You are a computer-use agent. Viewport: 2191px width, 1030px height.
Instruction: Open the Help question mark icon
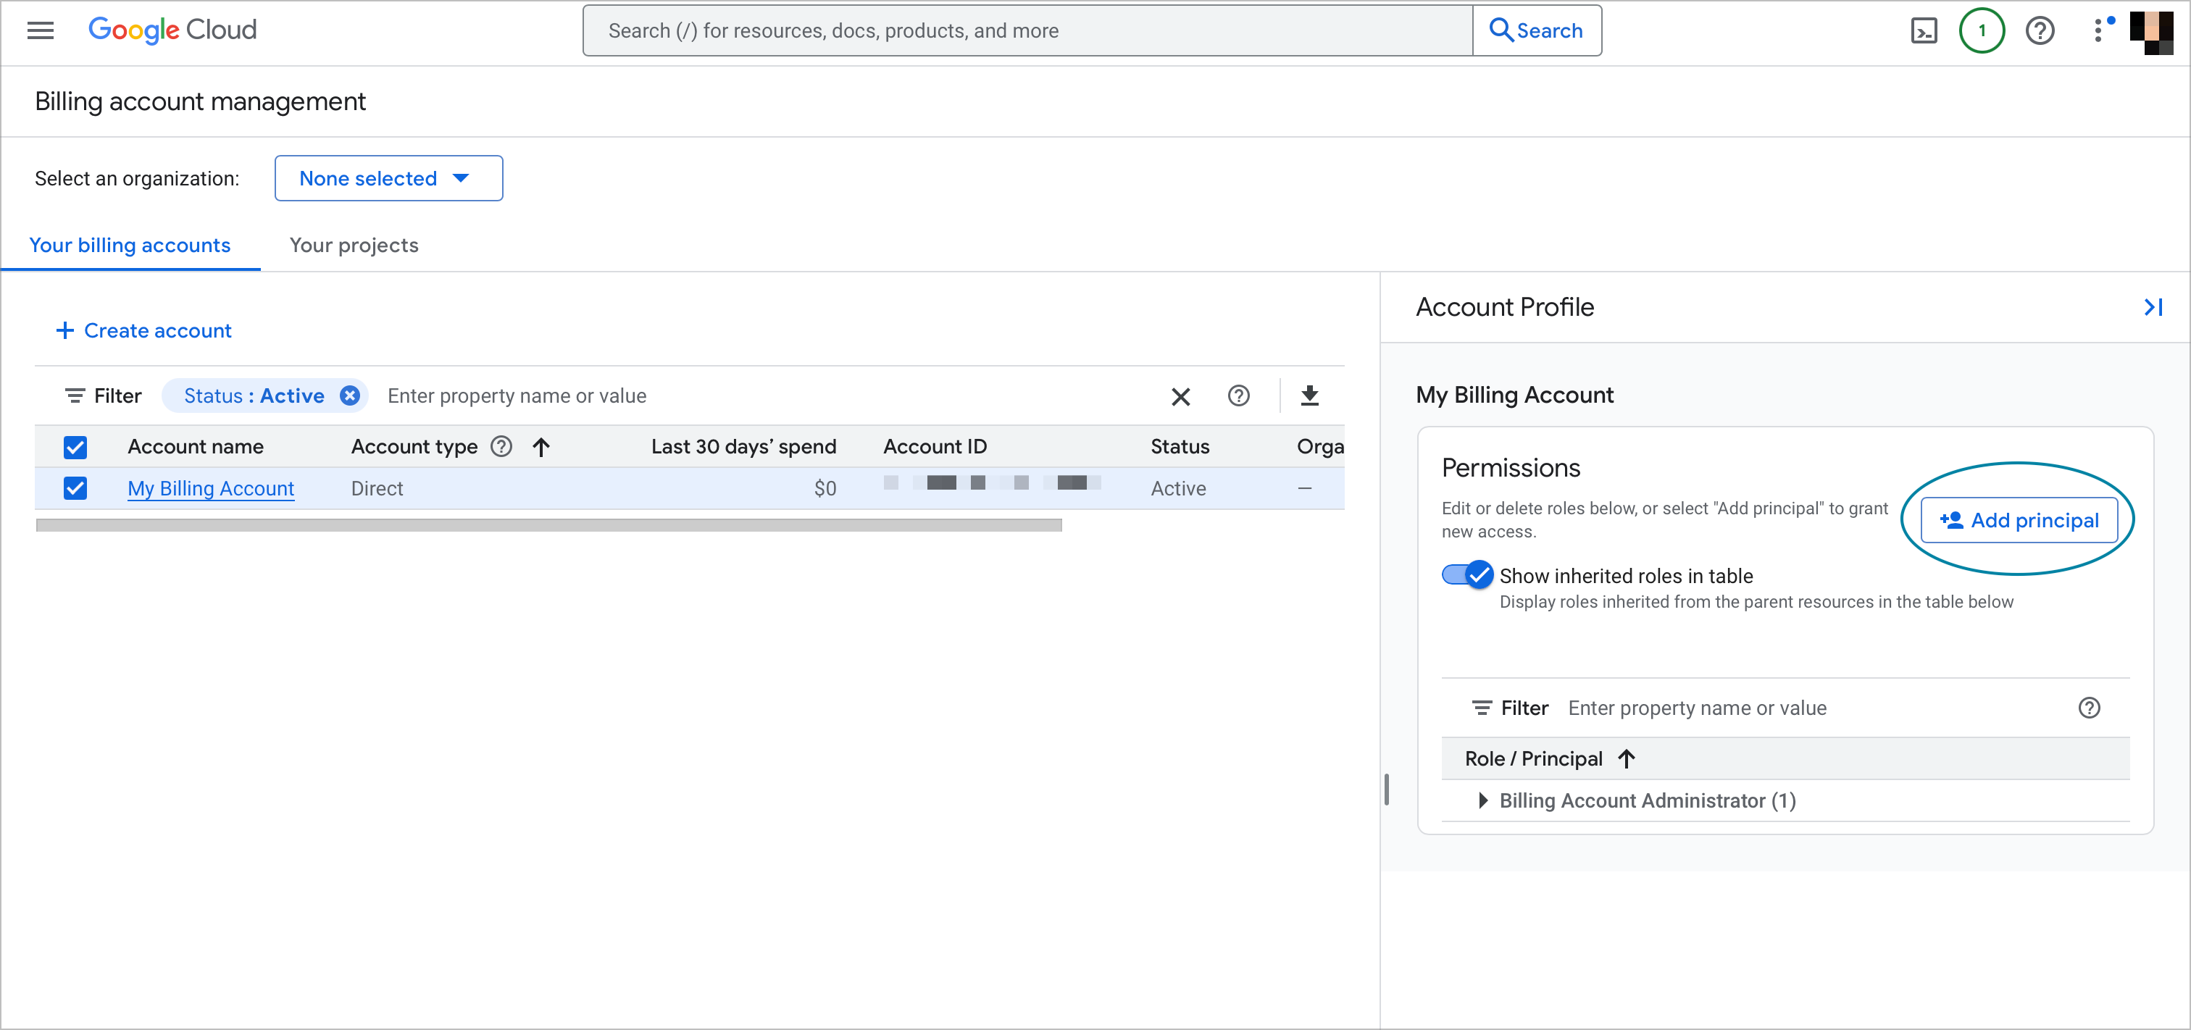pos(2040,30)
